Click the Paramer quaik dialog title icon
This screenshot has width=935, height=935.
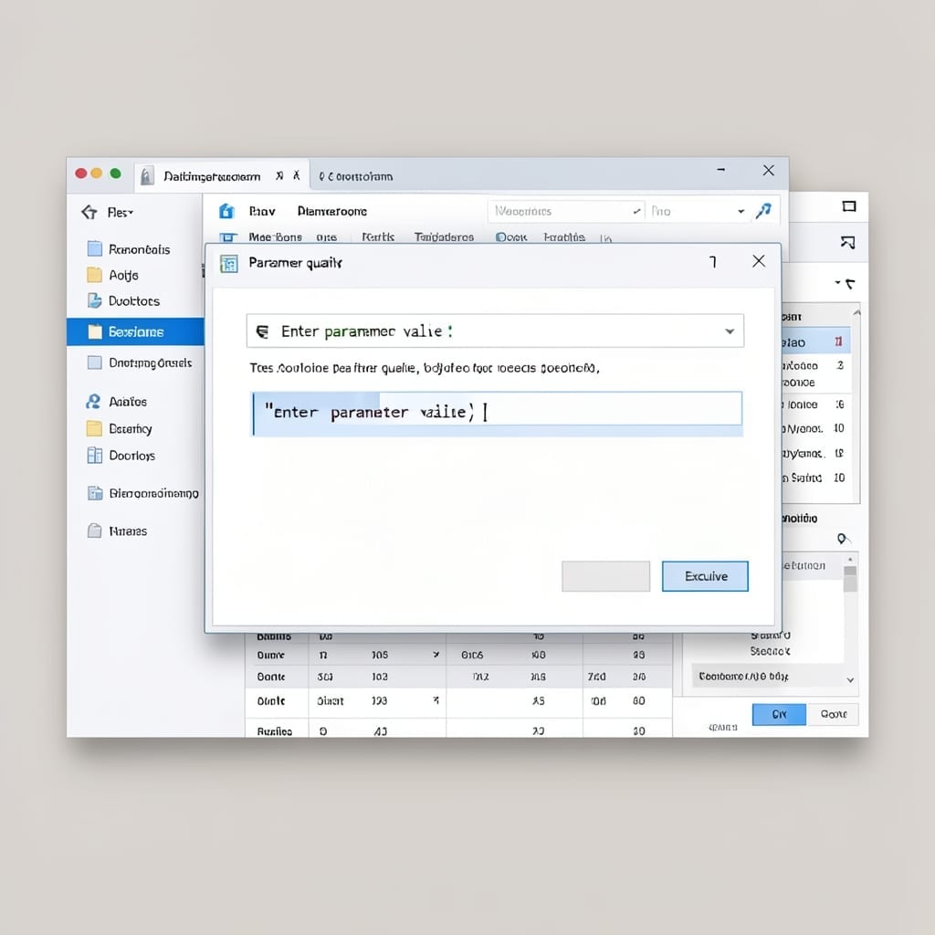(x=229, y=263)
